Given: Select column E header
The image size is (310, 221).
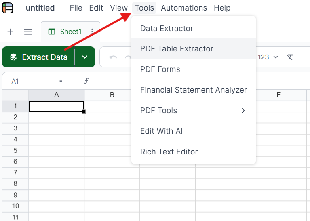Looking at the screenshot, I should click(278, 95).
